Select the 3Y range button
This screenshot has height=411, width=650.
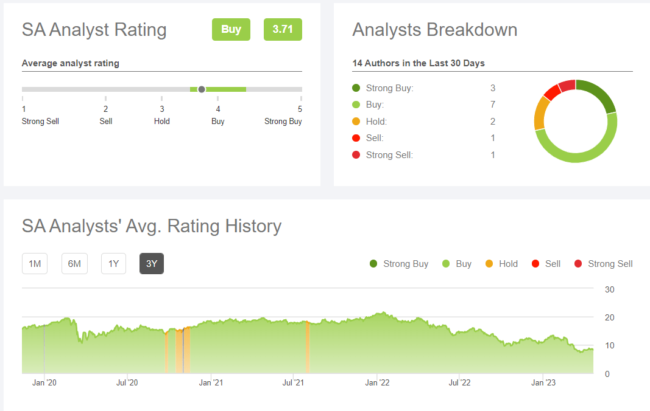151,263
